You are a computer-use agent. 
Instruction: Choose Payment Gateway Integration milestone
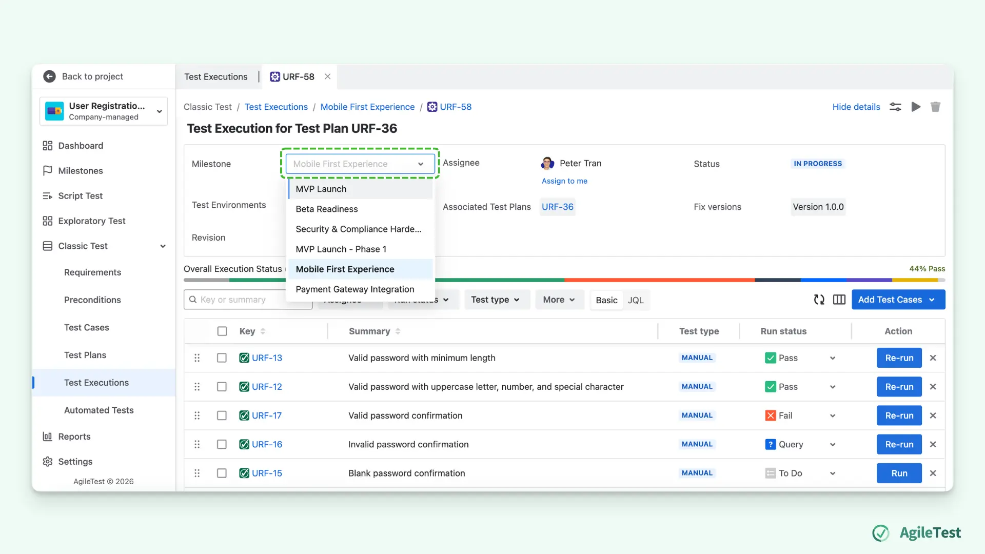[360, 289]
